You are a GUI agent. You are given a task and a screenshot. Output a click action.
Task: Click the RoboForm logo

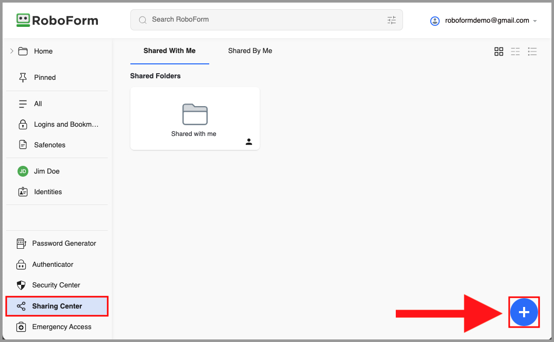57,20
